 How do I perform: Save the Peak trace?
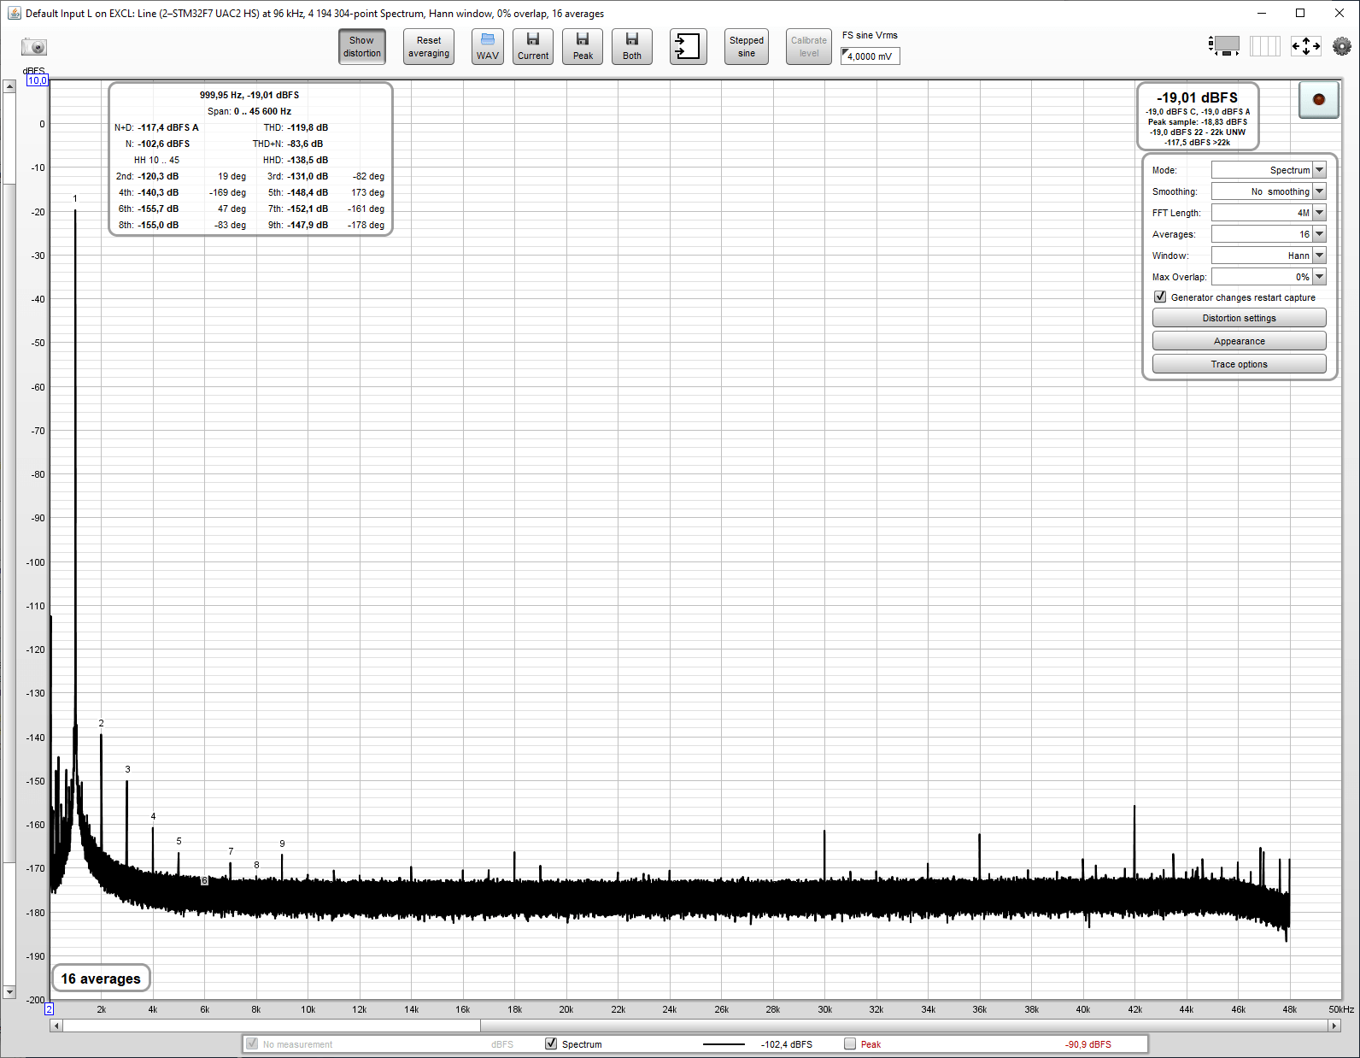(583, 46)
